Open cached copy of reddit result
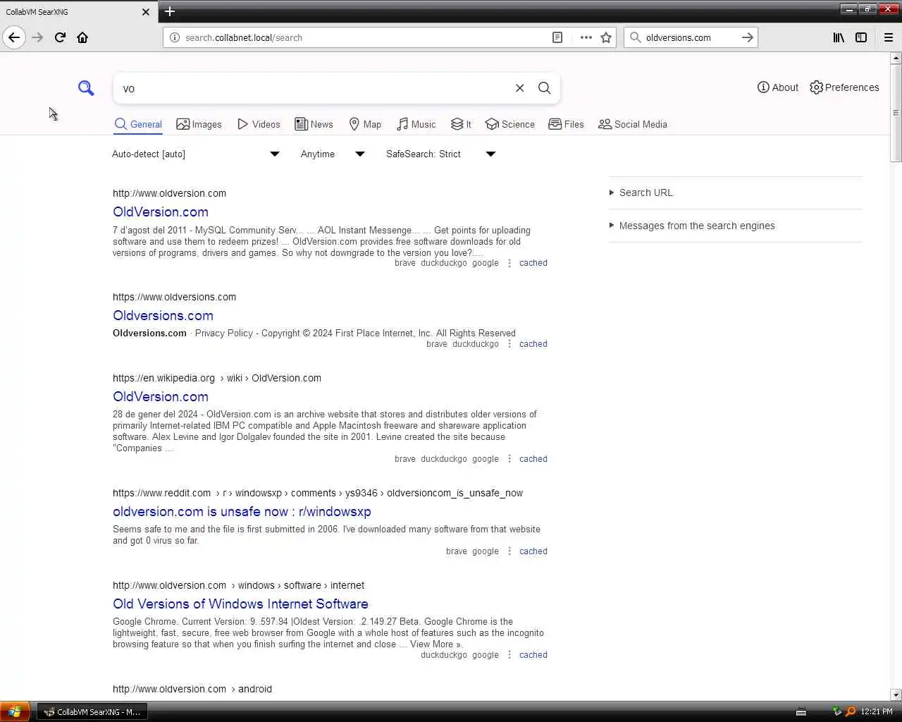The width and height of the screenshot is (902, 722). (533, 551)
